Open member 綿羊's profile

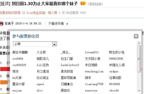click(x=88, y=78)
